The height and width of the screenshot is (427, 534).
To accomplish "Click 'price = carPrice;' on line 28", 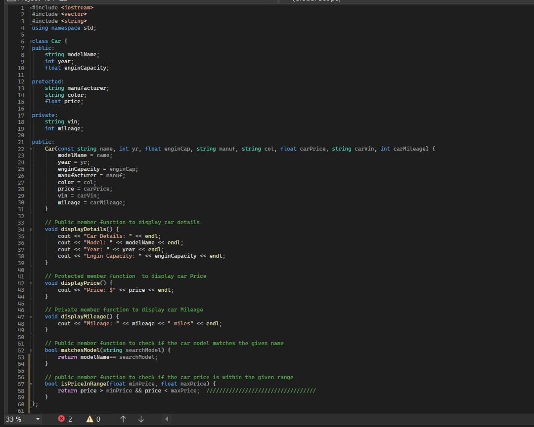I will pos(85,189).
